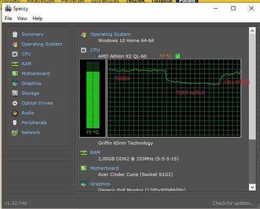
Task: Click the CPU icon beside CPU heading in main panel
Action: pos(83,50)
